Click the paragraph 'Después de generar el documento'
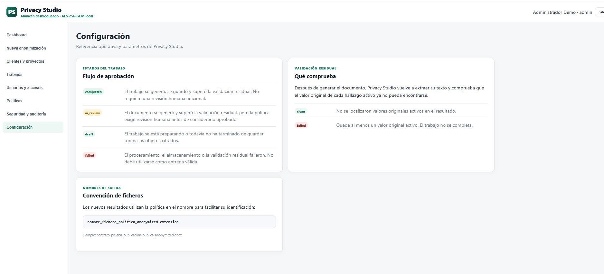604x274 pixels. point(389,92)
